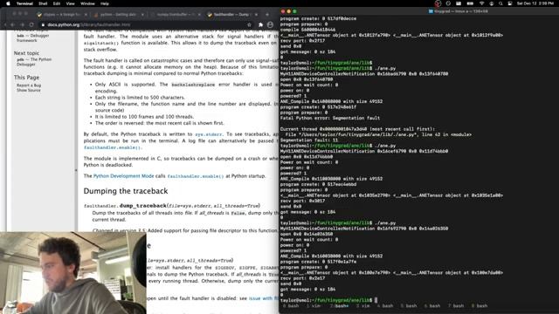This screenshot has width=559, height=314.
Task: Open the battery status menu
Action: pyautogui.click(x=470, y=3)
